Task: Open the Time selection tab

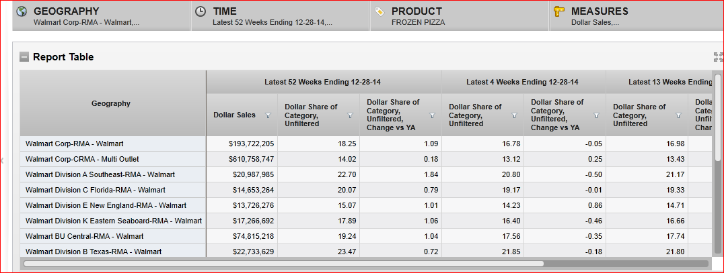Action: click(x=281, y=16)
